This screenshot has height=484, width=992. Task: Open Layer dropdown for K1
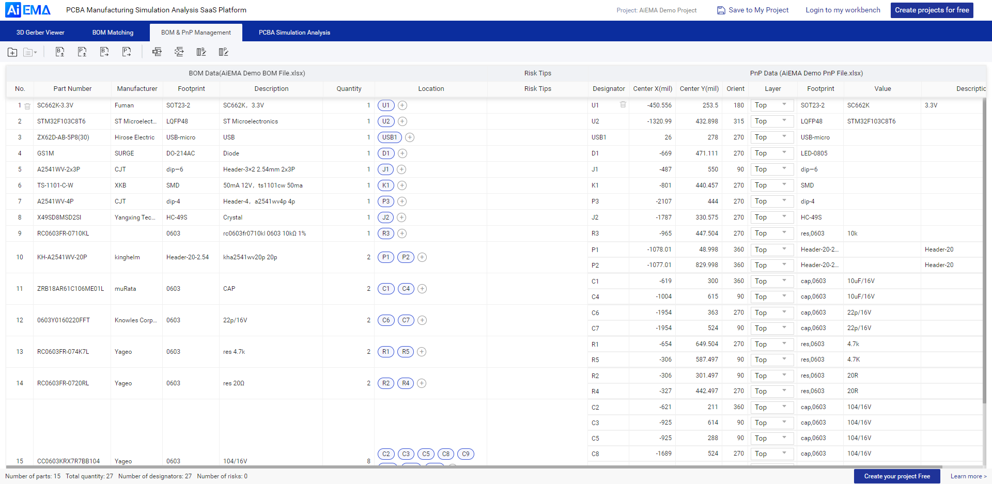(771, 185)
